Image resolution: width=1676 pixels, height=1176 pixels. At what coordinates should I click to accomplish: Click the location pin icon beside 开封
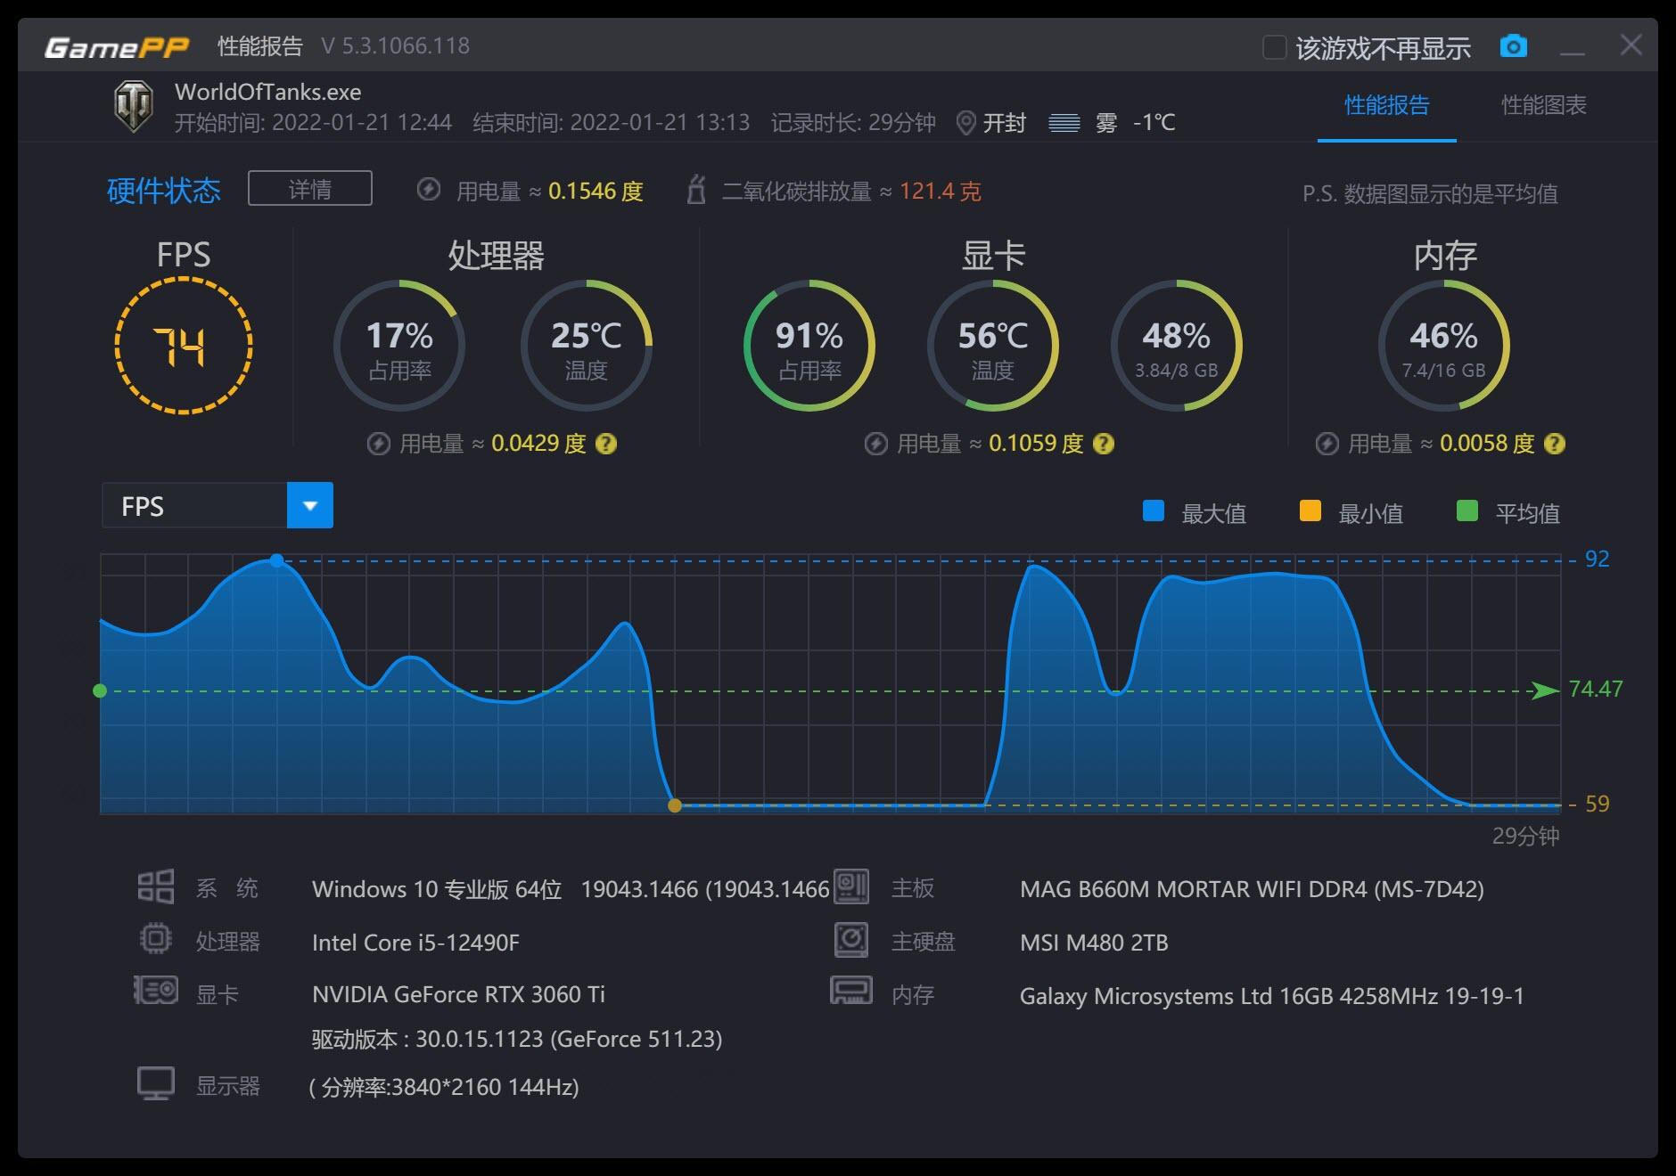tap(965, 122)
